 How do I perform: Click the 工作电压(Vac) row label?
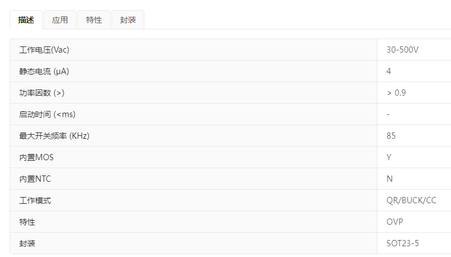coord(44,50)
